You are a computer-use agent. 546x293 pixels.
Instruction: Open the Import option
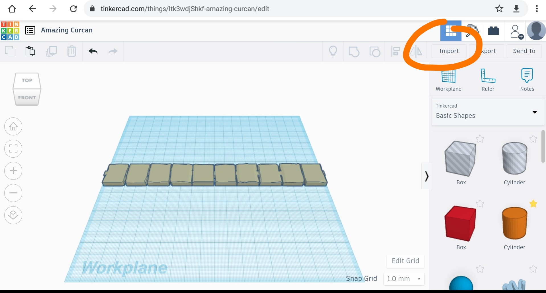click(449, 51)
